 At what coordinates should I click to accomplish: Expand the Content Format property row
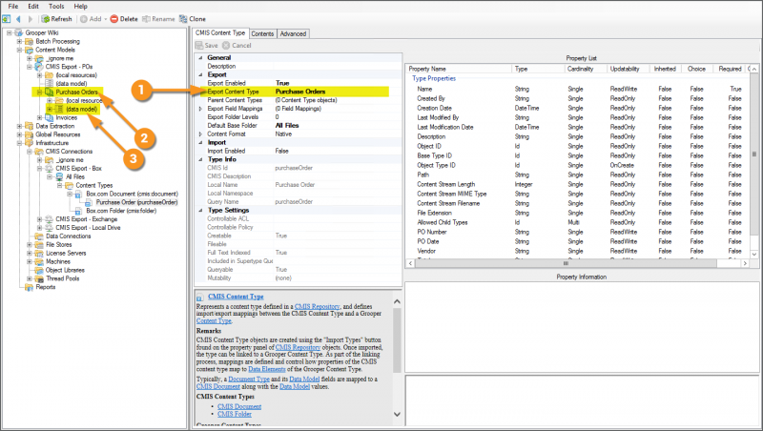(199, 133)
